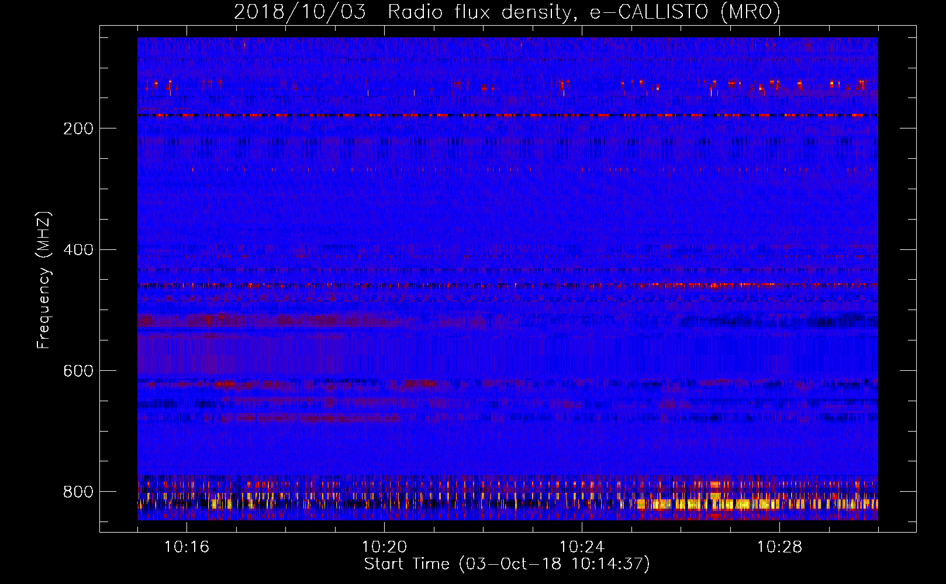The width and height of the screenshot is (946, 584).
Task: Click the 10:24 time tick label
Action: pyautogui.click(x=582, y=547)
